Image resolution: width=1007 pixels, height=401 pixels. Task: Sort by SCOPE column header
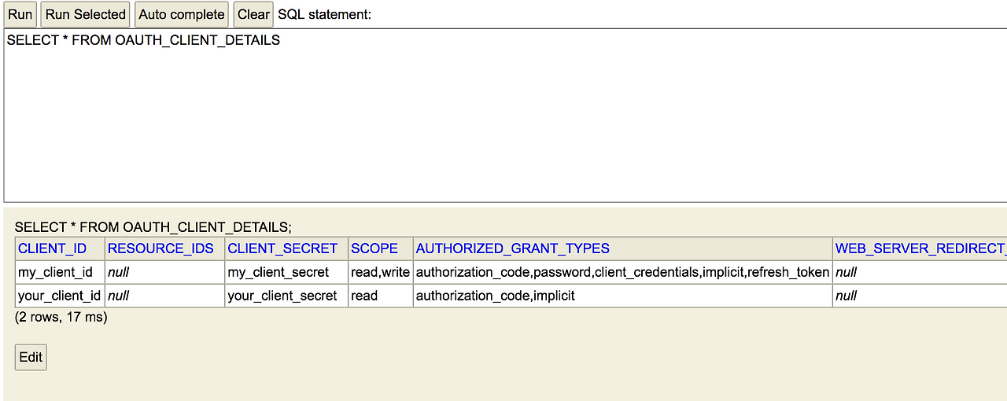coord(381,248)
